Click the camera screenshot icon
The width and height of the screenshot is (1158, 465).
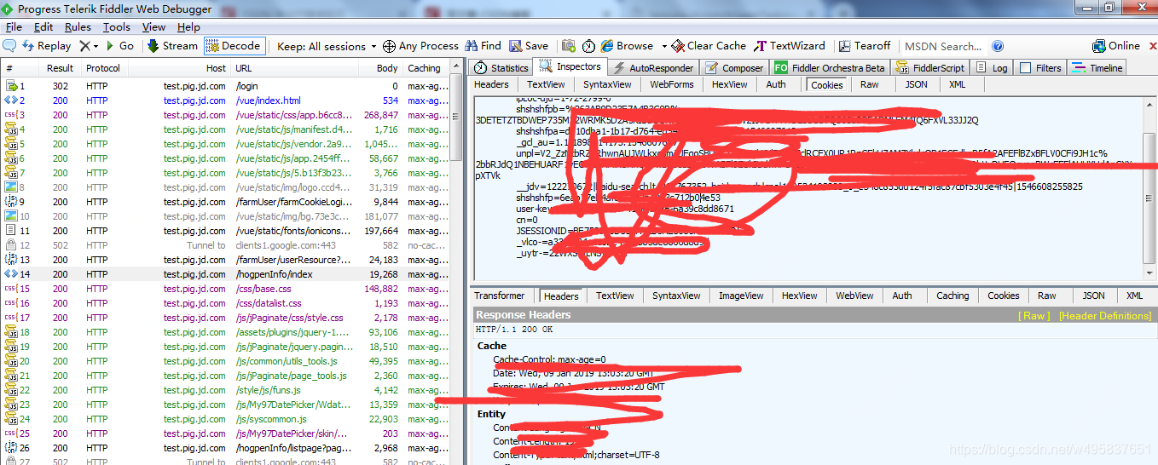pyautogui.click(x=569, y=46)
